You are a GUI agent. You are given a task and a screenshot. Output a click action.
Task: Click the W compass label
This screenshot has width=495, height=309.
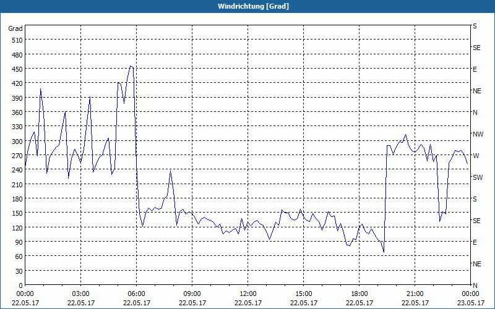[476, 156]
